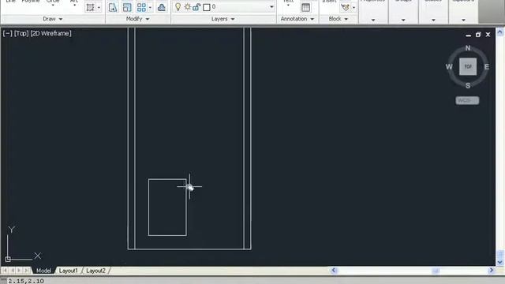The image size is (505, 284).
Task: Toggle the layer on/off lightbulb
Action: coord(178,7)
